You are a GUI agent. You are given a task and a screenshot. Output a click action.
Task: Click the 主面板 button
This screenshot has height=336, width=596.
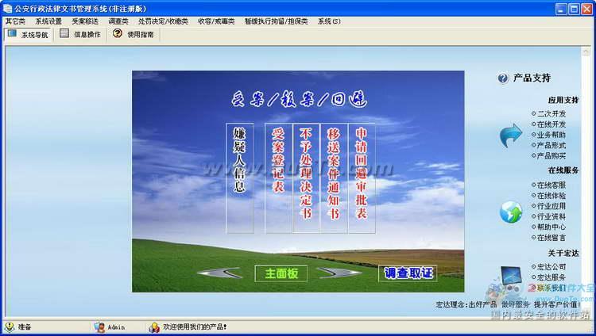tap(281, 273)
